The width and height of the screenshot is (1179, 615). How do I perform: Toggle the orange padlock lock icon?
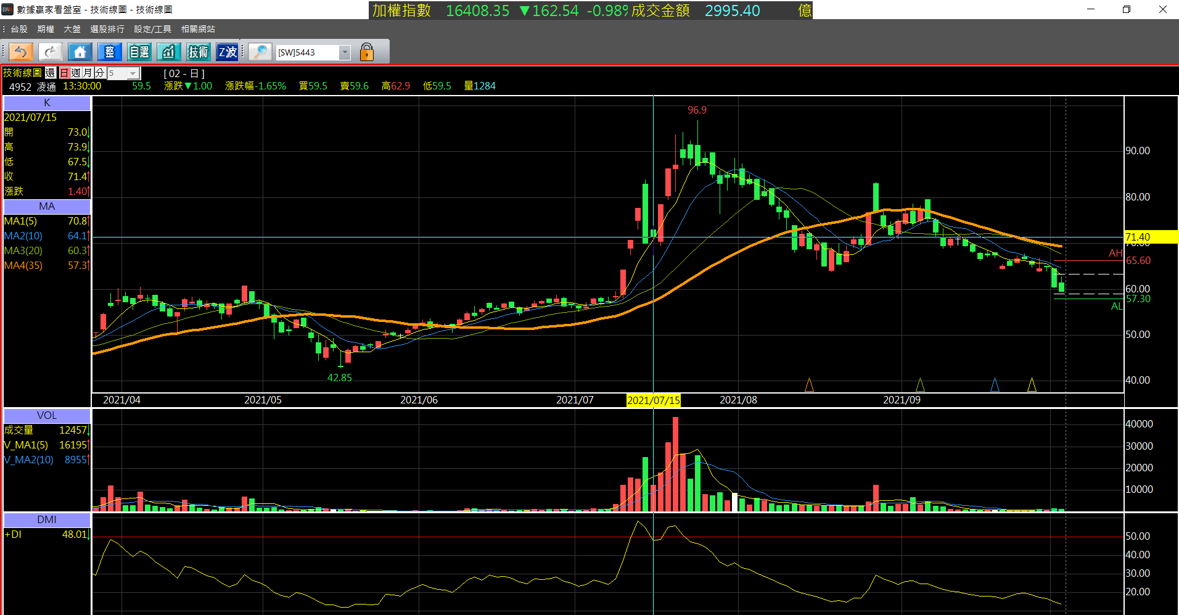(367, 52)
